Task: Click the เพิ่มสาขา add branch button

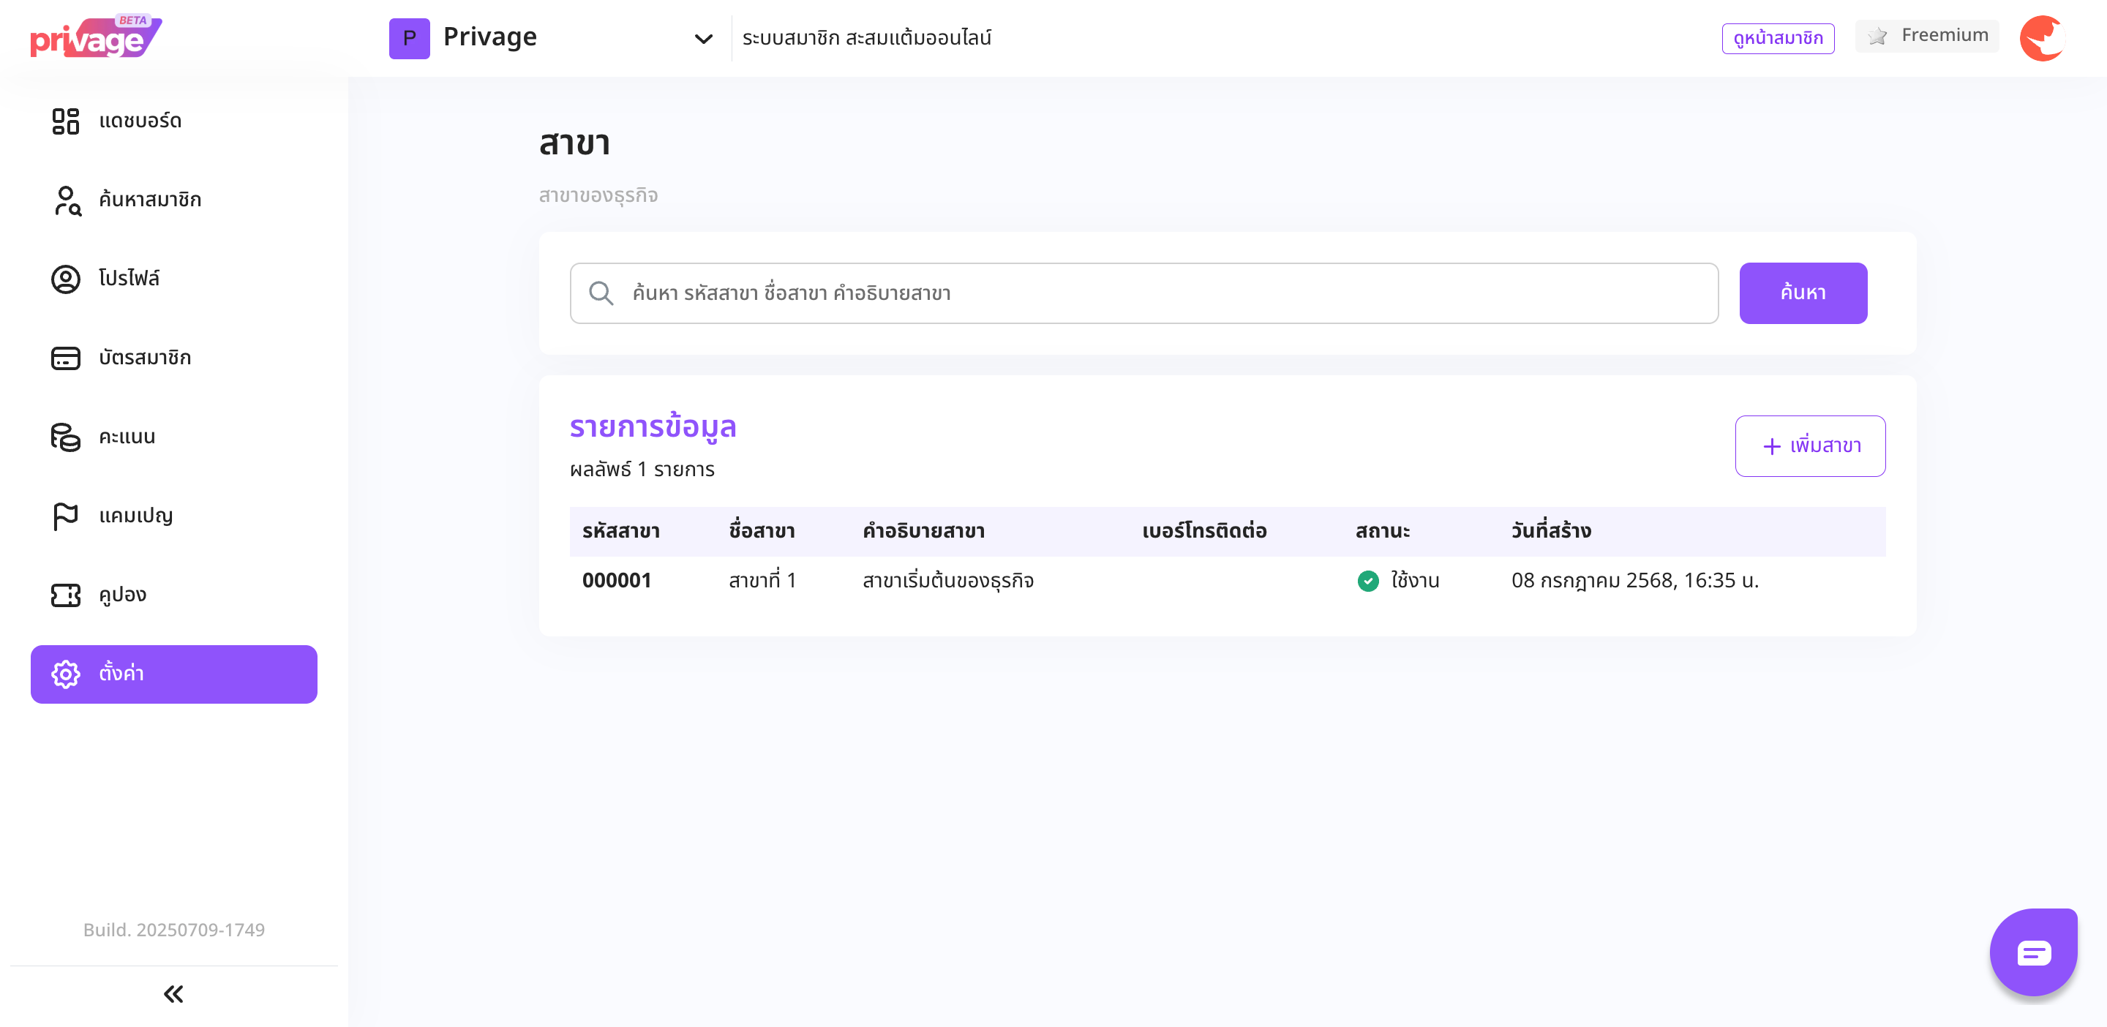Action: pyautogui.click(x=1810, y=446)
